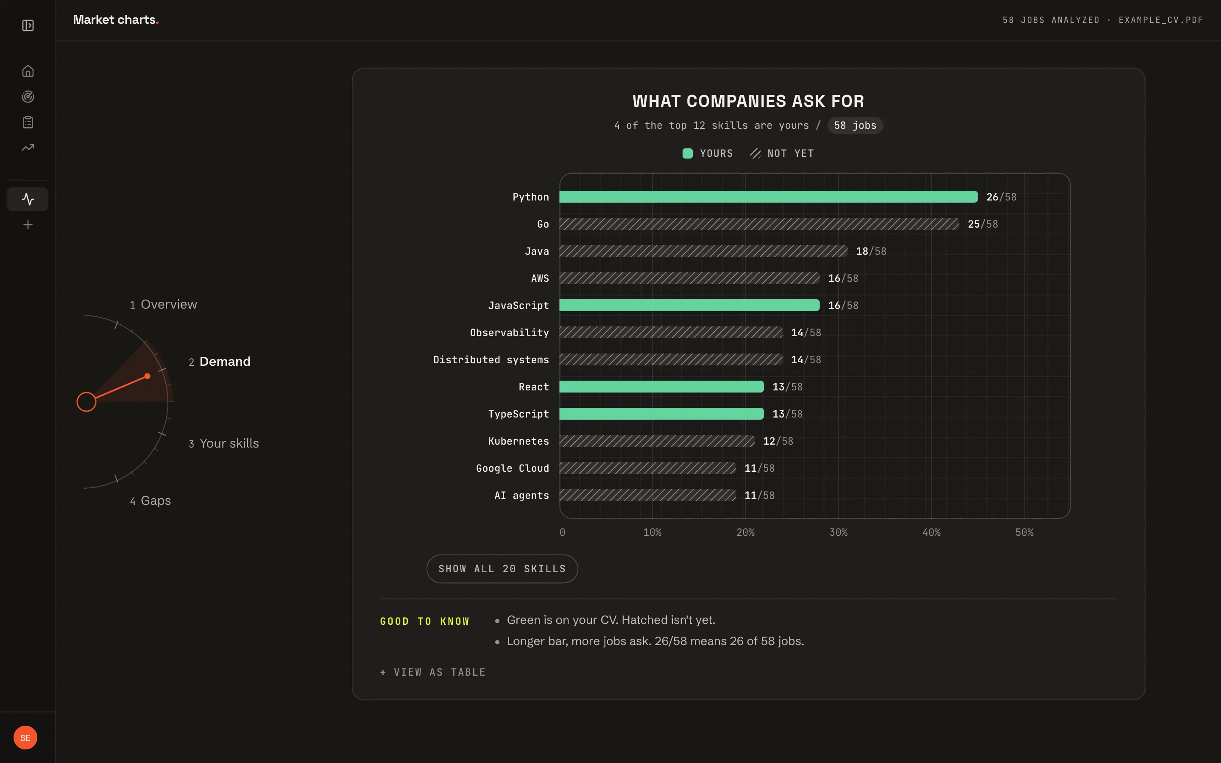Open the trending-up arrow icon
The image size is (1221, 763).
click(28, 148)
